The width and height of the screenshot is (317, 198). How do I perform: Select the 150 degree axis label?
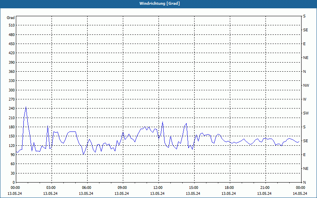(x=12, y=136)
